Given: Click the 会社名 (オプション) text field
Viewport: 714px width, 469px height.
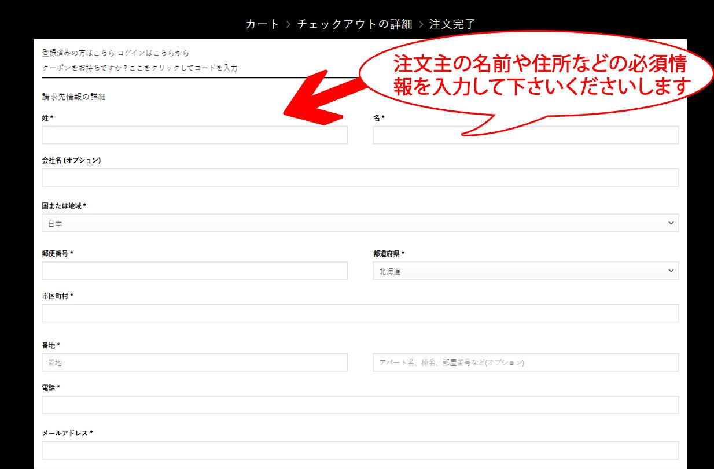Looking at the screenshot, I should (360, 178).
